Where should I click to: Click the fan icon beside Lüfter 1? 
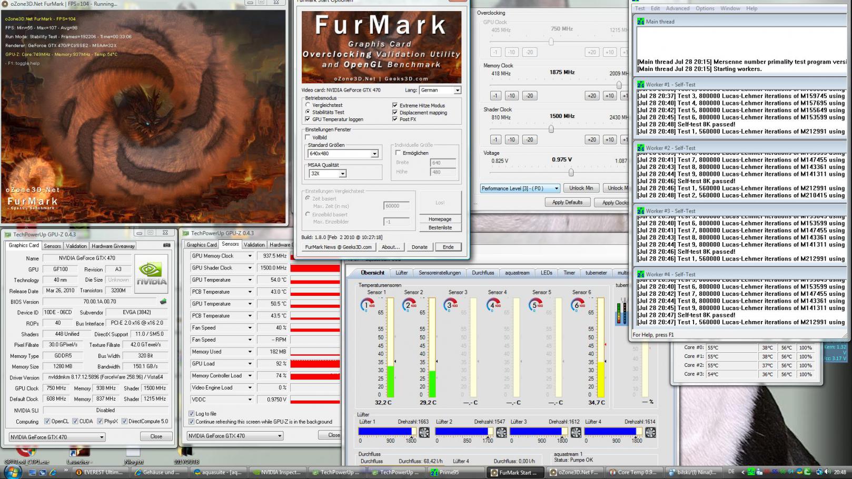[x=424, y=432]
